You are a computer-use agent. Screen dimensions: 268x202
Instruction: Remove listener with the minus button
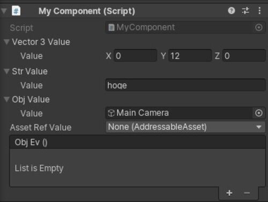[247, 193]
